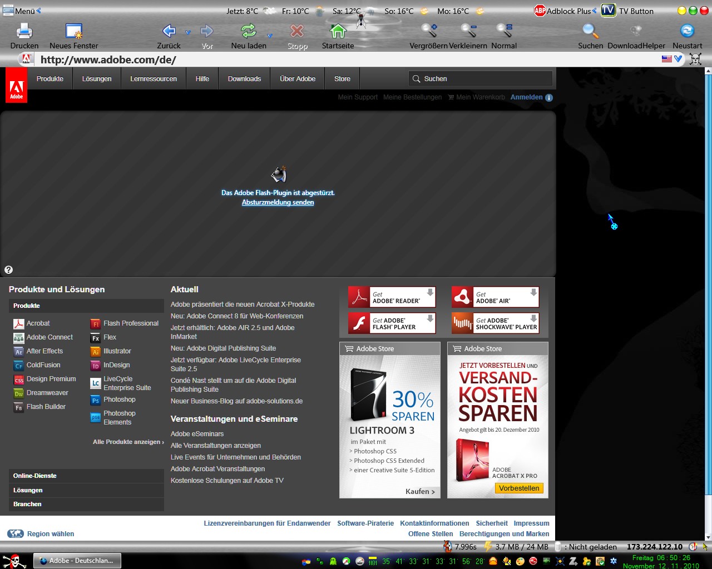Open the Zurück history dropdown arrow
The width and height of the screenshot is (712, 569).
187,32
